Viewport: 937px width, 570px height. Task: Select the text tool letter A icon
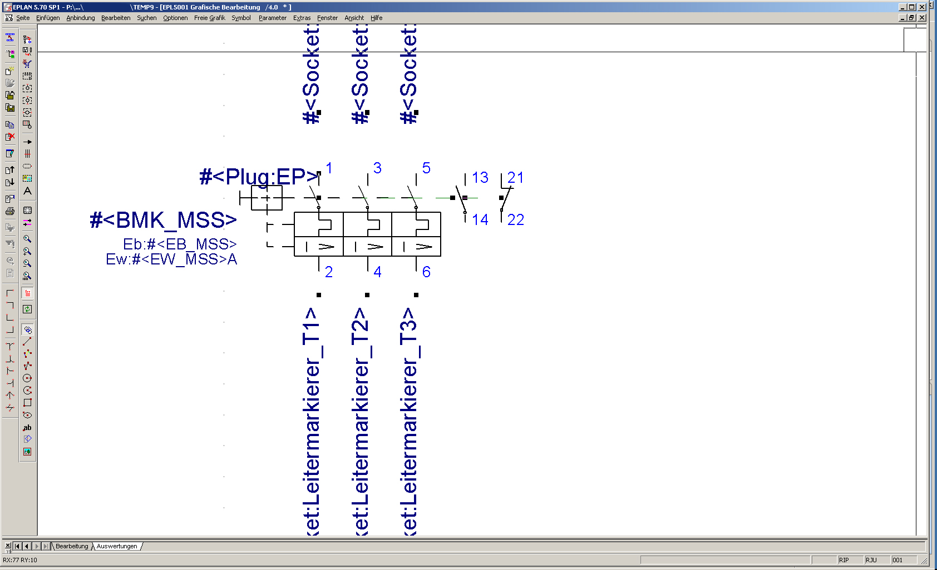point(27,191)
